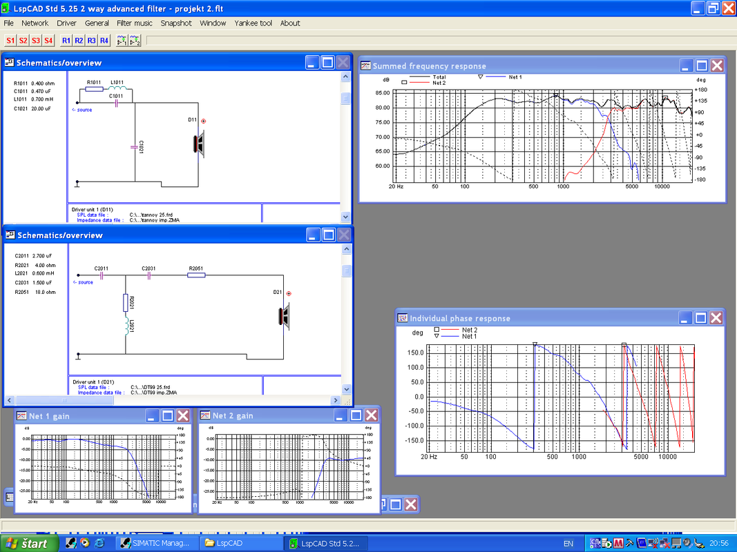Open the Yankee tool menu

pyautogui.click(x=253, y=23)
